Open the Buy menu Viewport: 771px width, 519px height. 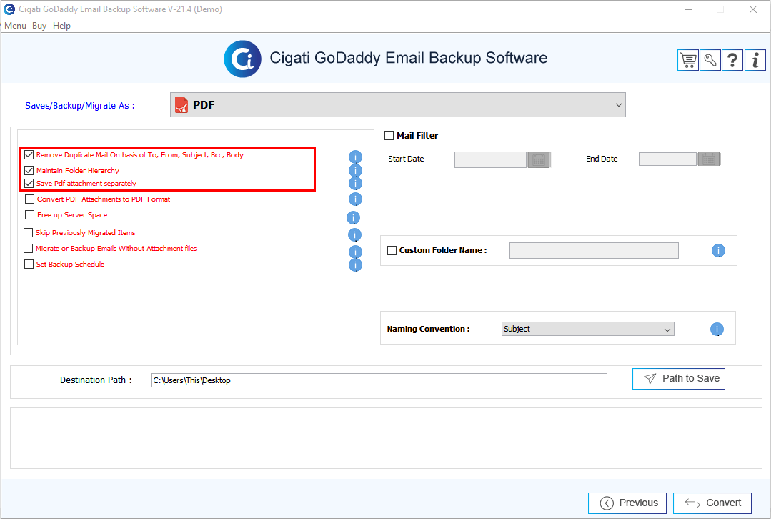tap(39, 26)
